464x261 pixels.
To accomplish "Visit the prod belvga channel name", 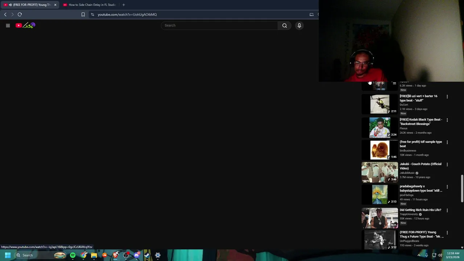I will tap(406, 195).
